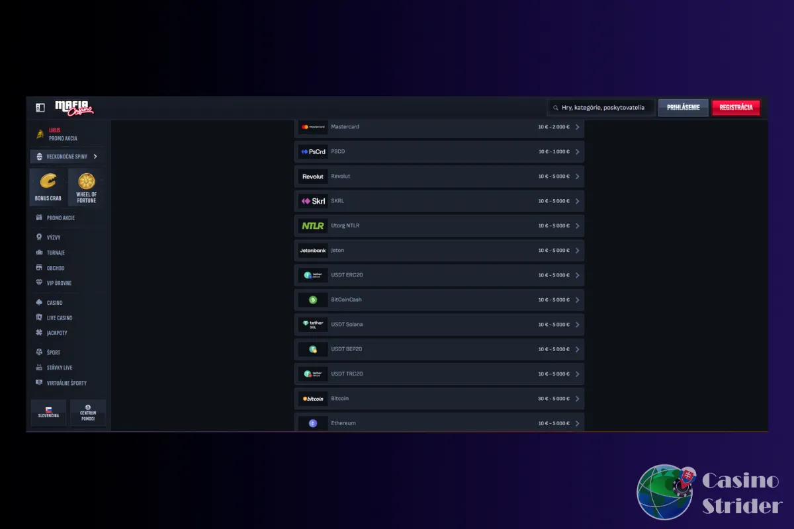Expand the Jeton row chevron
The width and height of the screenshot is (794, 529).
[577, 251]
